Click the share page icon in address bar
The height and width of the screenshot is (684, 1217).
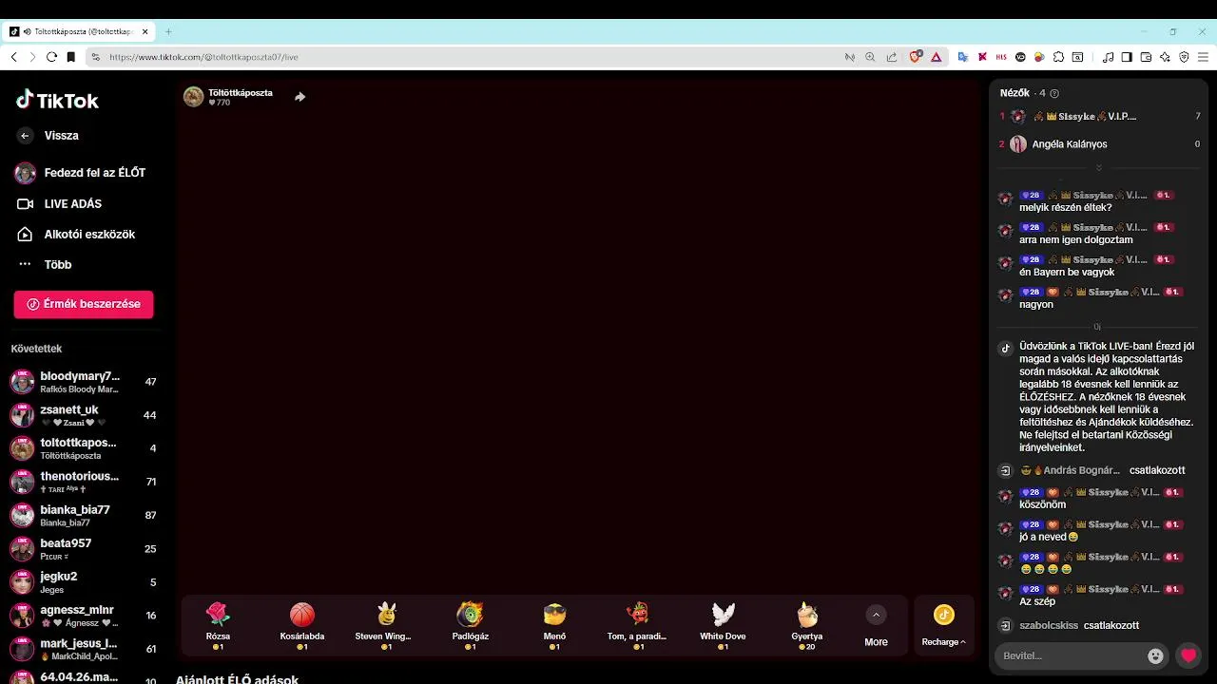pyautogui.click(x=891, y=57)
